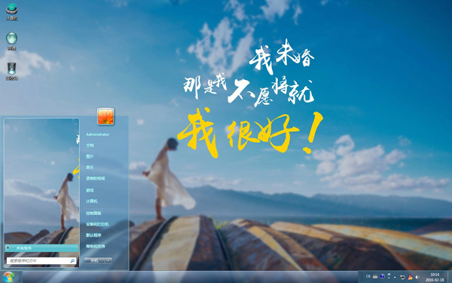Open the QQ penguin tray icon
Image resolution: width=452 pixels, height=283 pixels.
pos(411,277)
